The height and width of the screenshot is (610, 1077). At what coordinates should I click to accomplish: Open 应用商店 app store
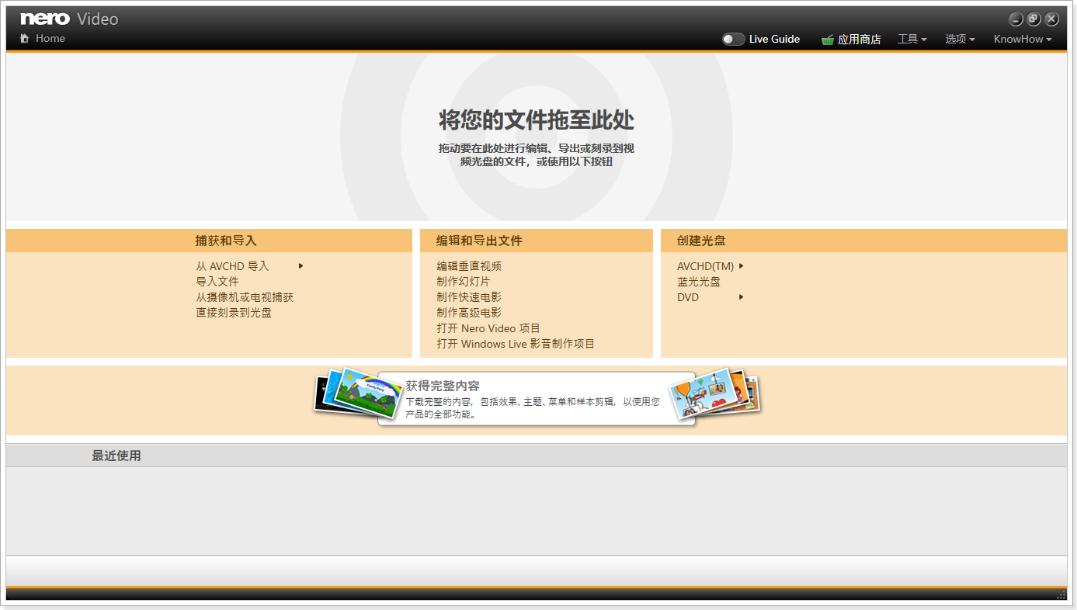[x=859, y=39]
